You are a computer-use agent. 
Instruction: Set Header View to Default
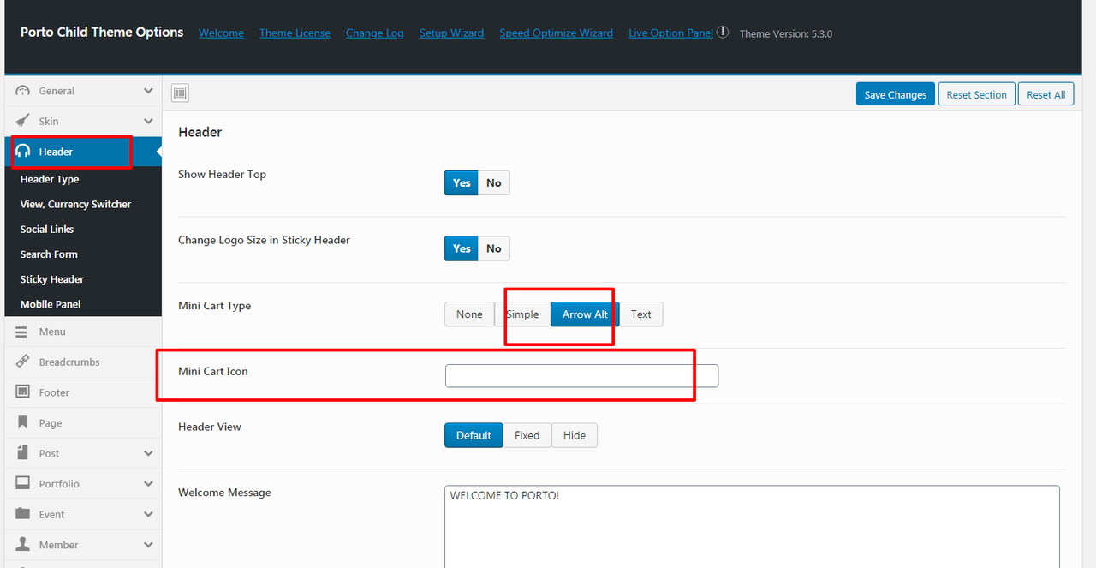click(x=474, y=435)
